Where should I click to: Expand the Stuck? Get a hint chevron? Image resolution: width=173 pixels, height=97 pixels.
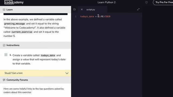67,73
